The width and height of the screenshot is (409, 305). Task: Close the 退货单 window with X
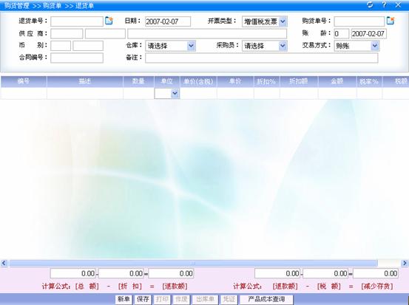(x=398, y=4)
